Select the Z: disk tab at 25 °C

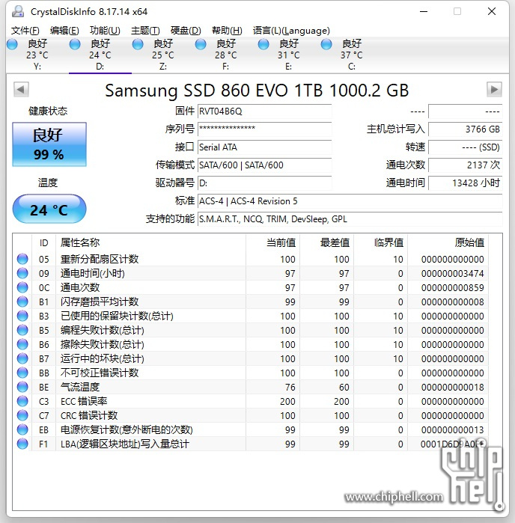(163, 55)
